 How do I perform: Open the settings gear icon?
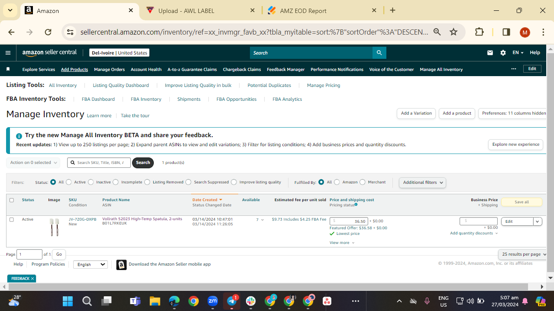[503, 53]
